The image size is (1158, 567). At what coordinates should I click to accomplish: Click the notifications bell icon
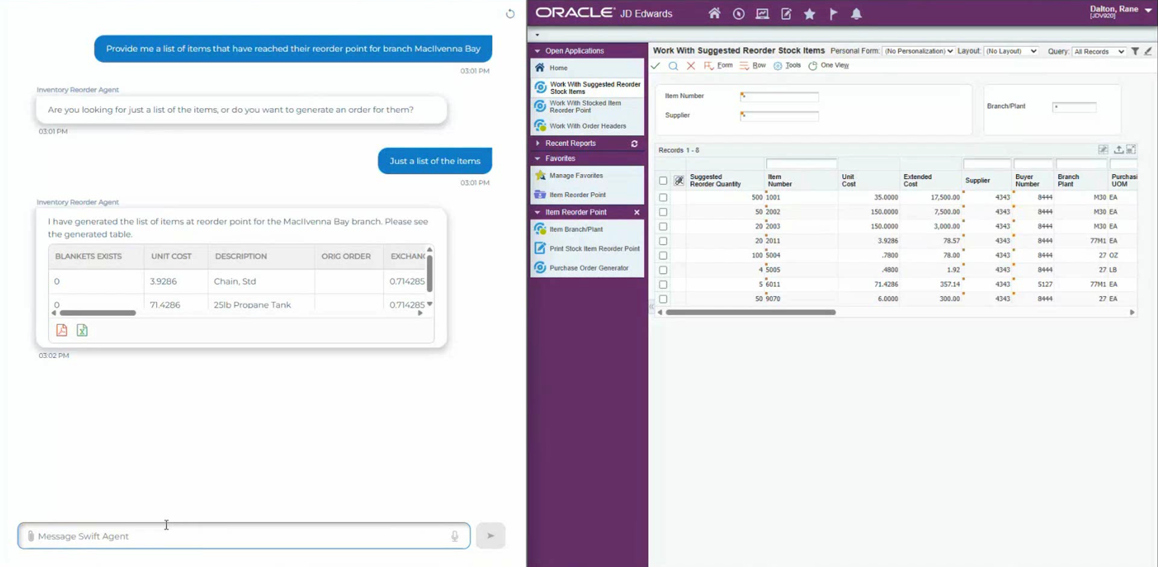point(856,13)
